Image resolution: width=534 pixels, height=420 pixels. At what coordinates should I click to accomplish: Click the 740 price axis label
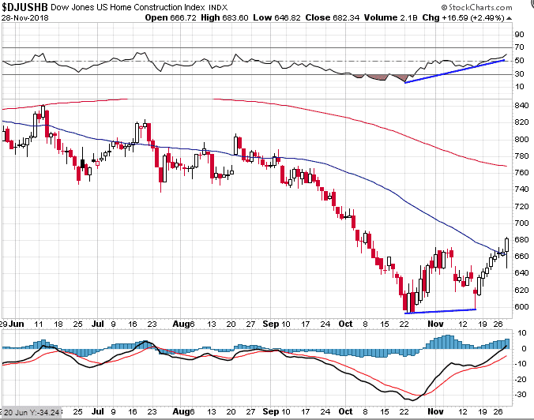point(521,189)
